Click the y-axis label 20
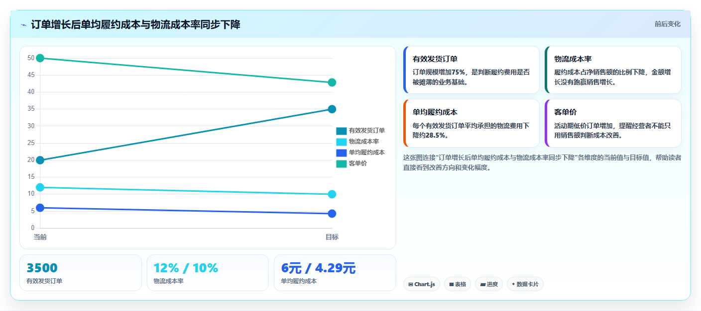Screen dimensions: 701x311 coord(31,160)
